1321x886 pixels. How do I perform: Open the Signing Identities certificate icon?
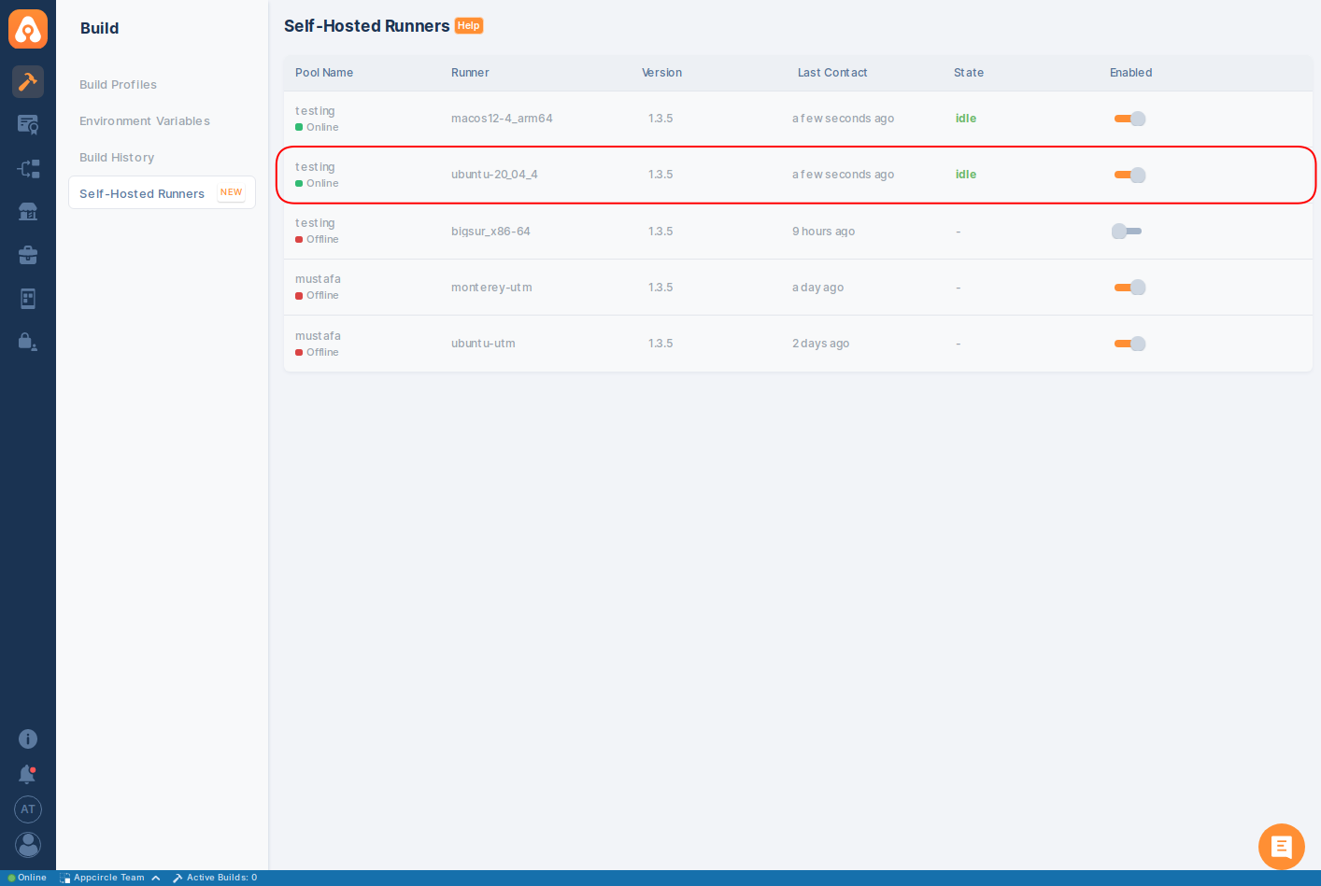point(28,124)
